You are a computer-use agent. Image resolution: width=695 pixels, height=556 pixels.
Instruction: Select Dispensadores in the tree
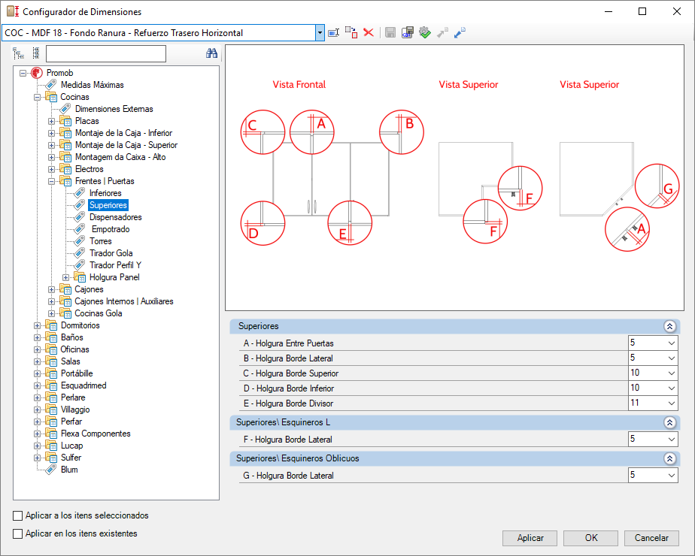click(116, 217)
